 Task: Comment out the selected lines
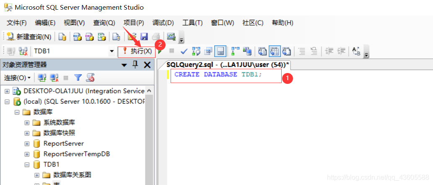[x=302, y=51]
